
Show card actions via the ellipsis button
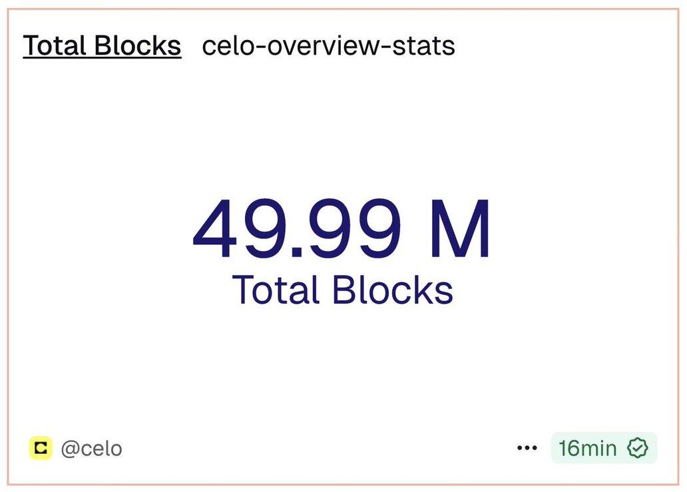point(527,449)
